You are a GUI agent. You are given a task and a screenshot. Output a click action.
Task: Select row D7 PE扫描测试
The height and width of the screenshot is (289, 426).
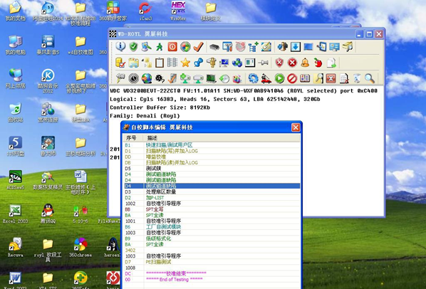pos(212,262)
